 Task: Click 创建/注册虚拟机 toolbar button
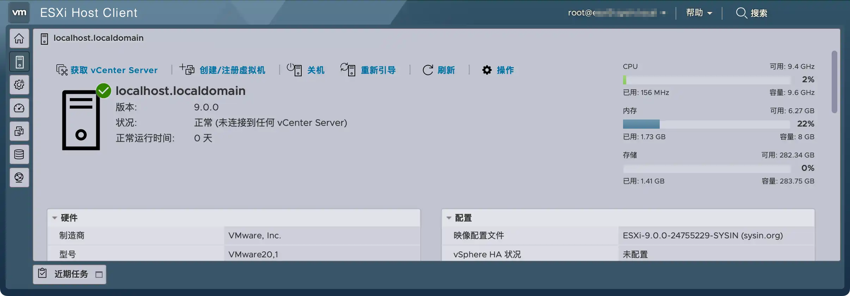(x=222, y=70)
